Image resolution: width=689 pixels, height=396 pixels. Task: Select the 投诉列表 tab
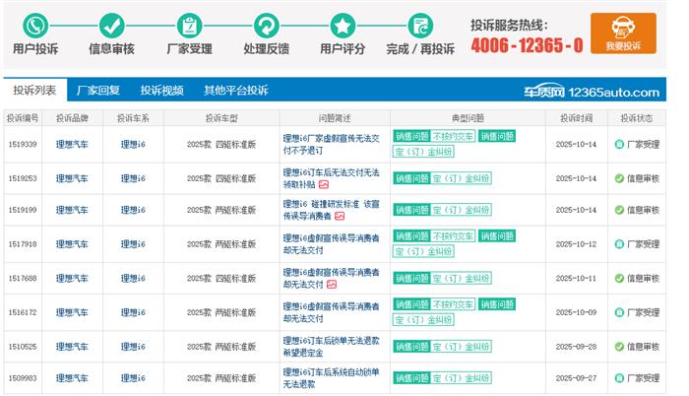34,90
